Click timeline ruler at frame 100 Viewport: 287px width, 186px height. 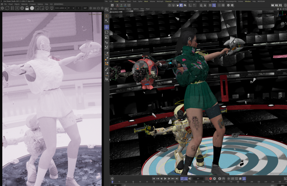[182, 182]
